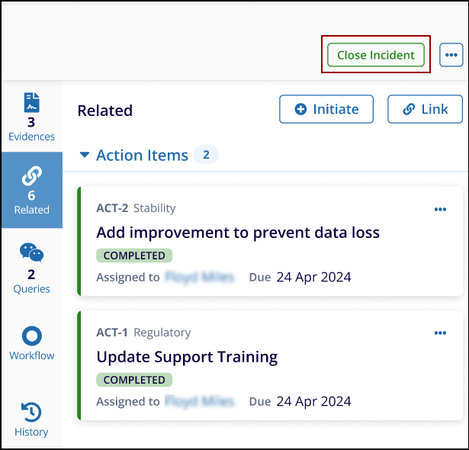Open the "Update Support Training" action item
469x450 pixels.
click(187, 356)
